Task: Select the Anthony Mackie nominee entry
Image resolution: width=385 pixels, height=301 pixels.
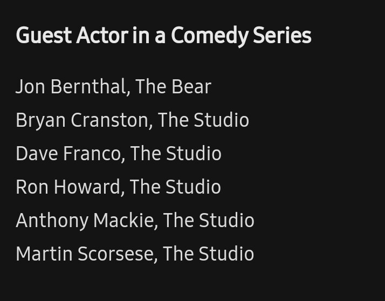Action: 135,221
